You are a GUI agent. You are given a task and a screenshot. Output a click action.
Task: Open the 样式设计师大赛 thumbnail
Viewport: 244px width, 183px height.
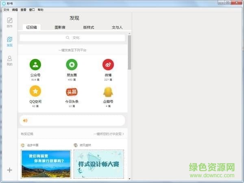point(99,163)
